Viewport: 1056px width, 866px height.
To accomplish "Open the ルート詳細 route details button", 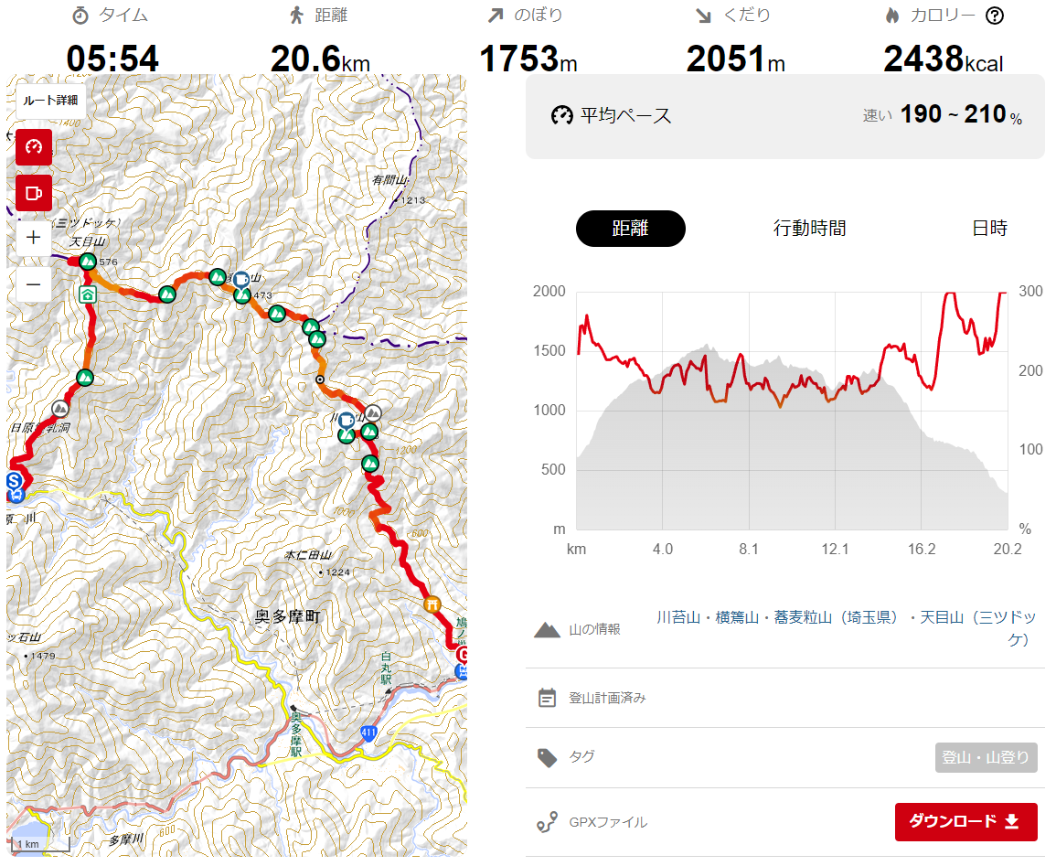I will click(50, 101).
